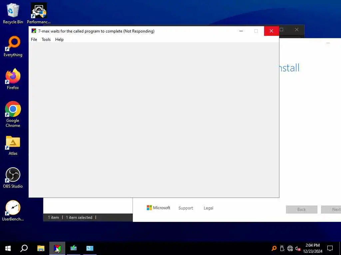Close the dark background window

click(x=297, y=30)
